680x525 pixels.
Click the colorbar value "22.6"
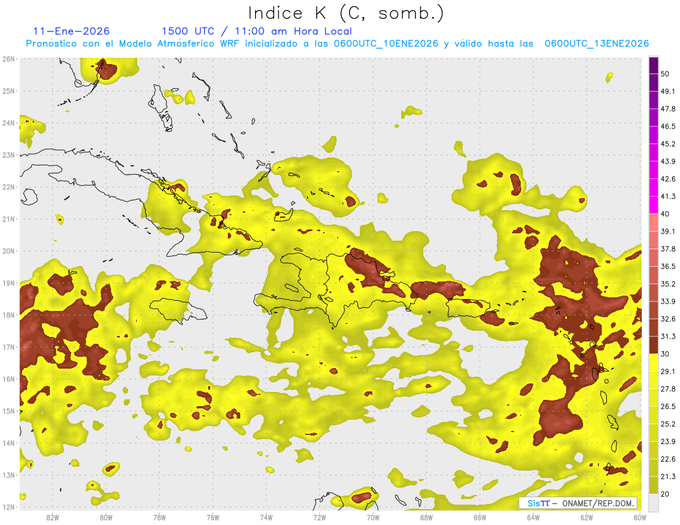tap(668, 459)
